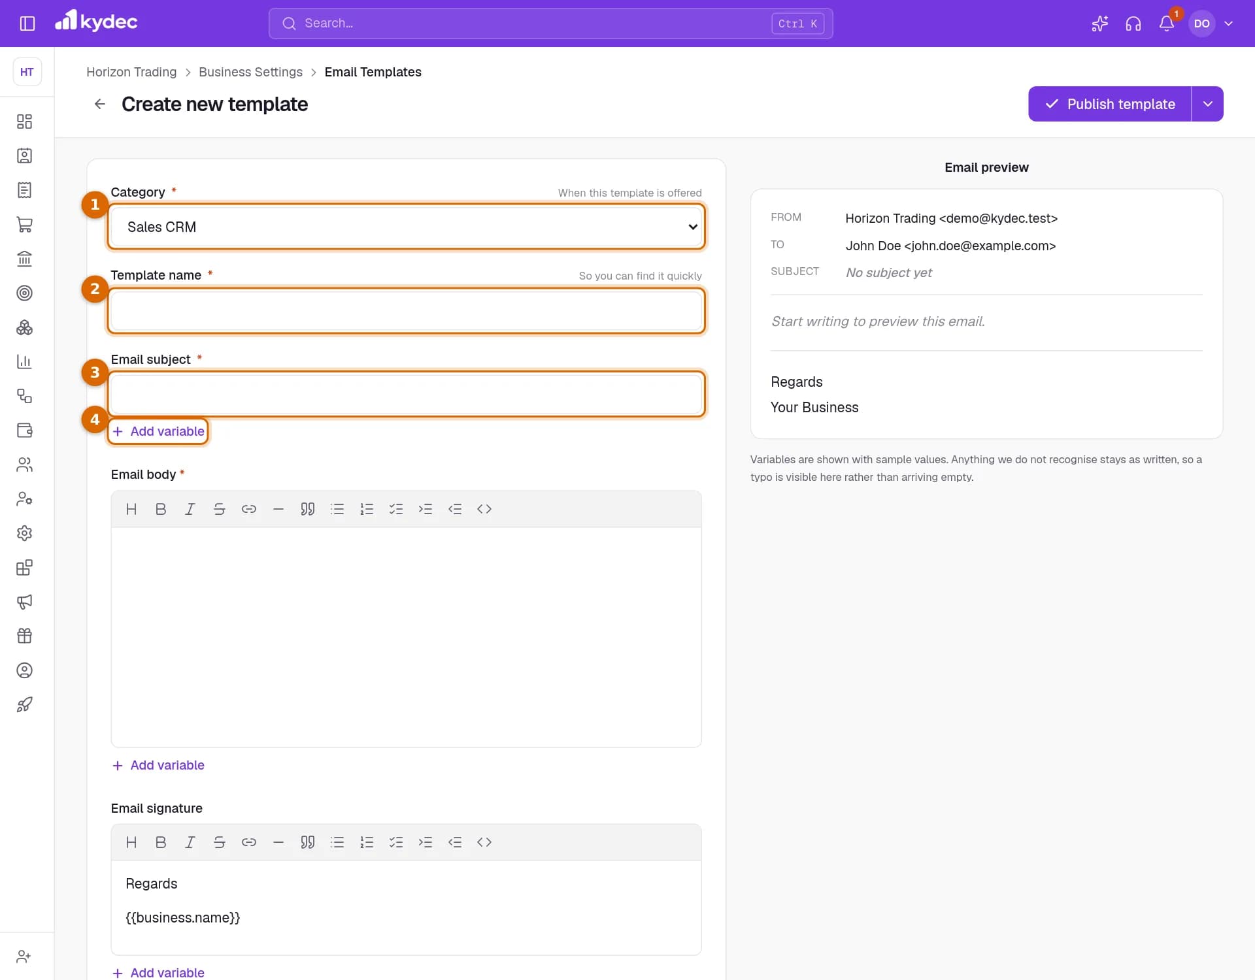The height and width of the screenshot is (980, 1255).
Task: Focus the Template name field
Action: pyautogui.click(x=407, y=310)
